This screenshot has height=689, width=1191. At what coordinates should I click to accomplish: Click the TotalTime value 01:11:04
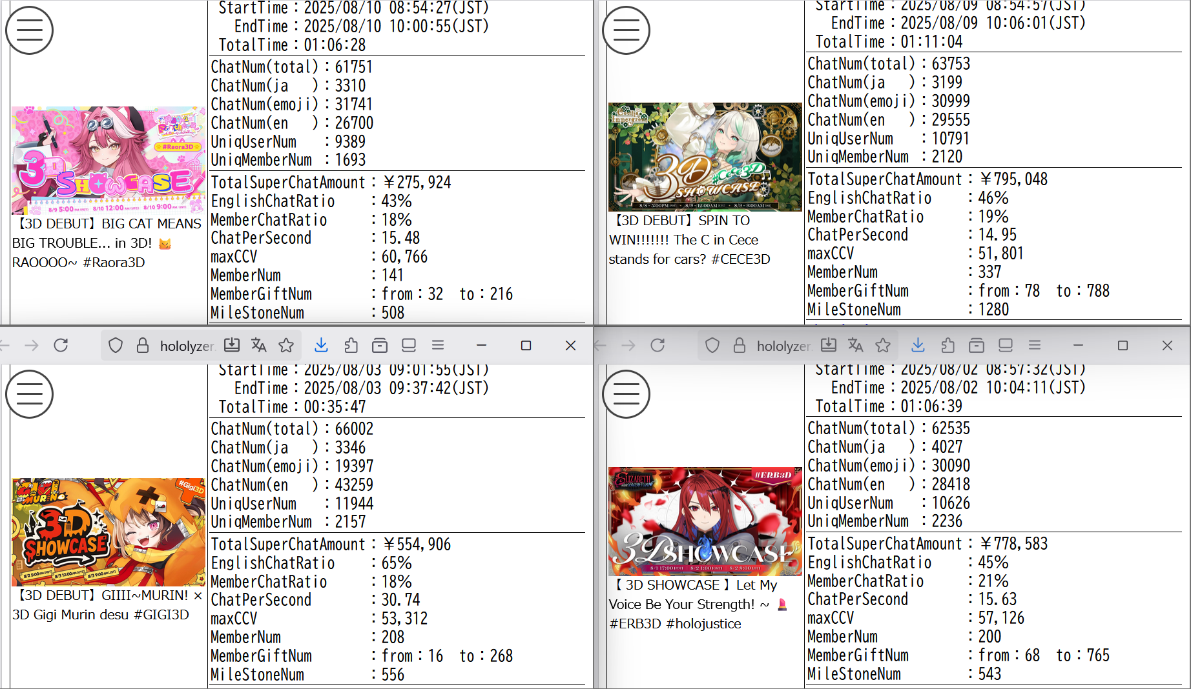coord(932,42)
